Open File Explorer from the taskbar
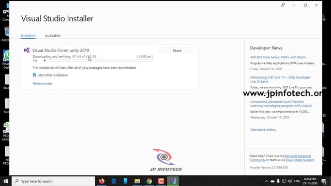Viewport: 331px width, 186px height. [x=137, y=181]
